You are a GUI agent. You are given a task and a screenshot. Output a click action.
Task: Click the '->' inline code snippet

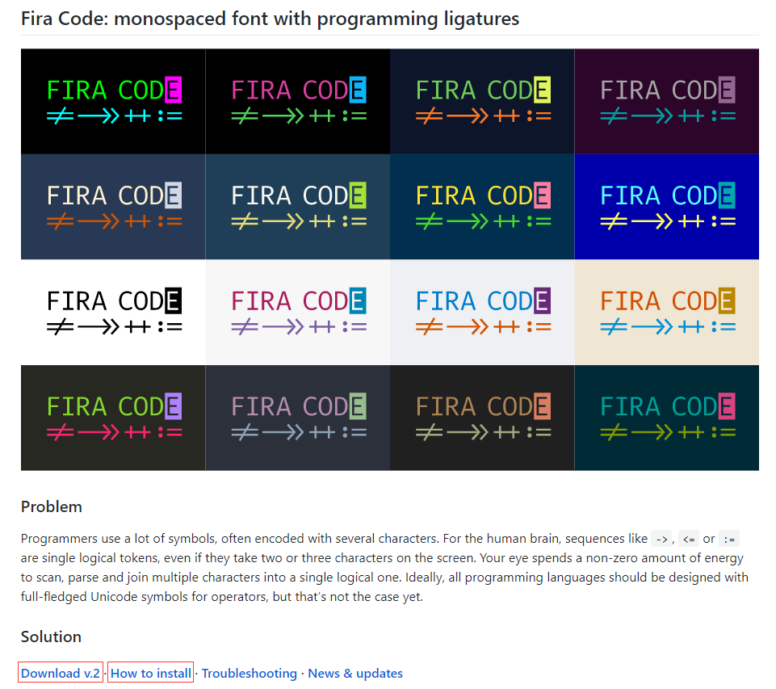coord(661,538)
